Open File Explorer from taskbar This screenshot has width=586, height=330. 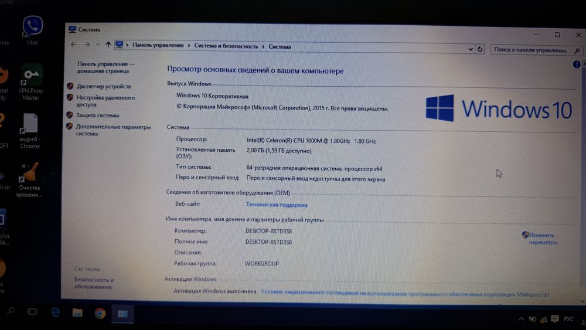77,313
